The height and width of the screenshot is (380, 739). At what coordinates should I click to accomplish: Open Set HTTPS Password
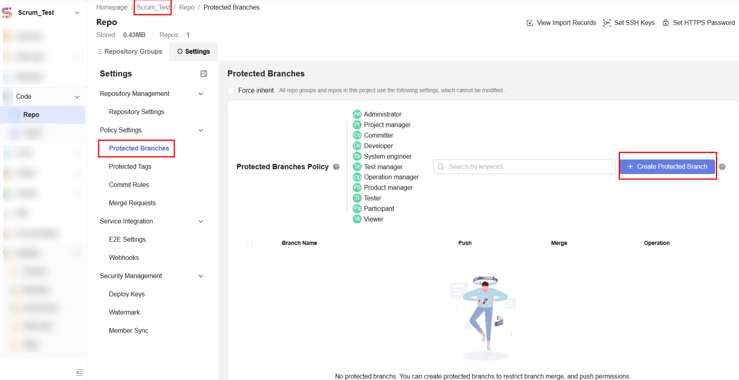tap(698, 23)
